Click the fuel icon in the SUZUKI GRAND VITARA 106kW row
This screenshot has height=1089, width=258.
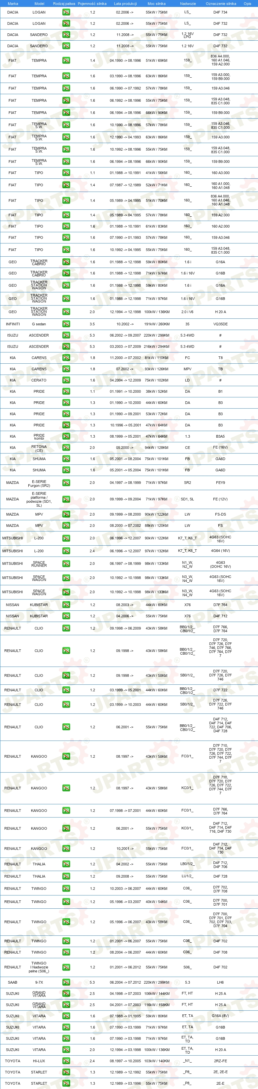[x=66, y=994]
